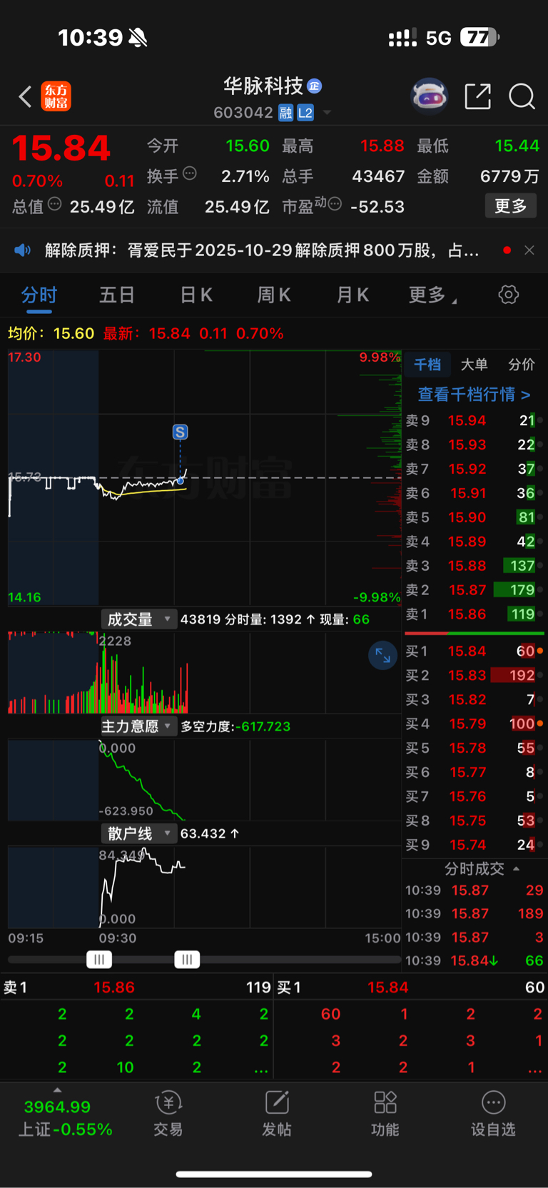Switch to the 日K tab
The height and width of the screenshot is (1188, 548).
196,295
